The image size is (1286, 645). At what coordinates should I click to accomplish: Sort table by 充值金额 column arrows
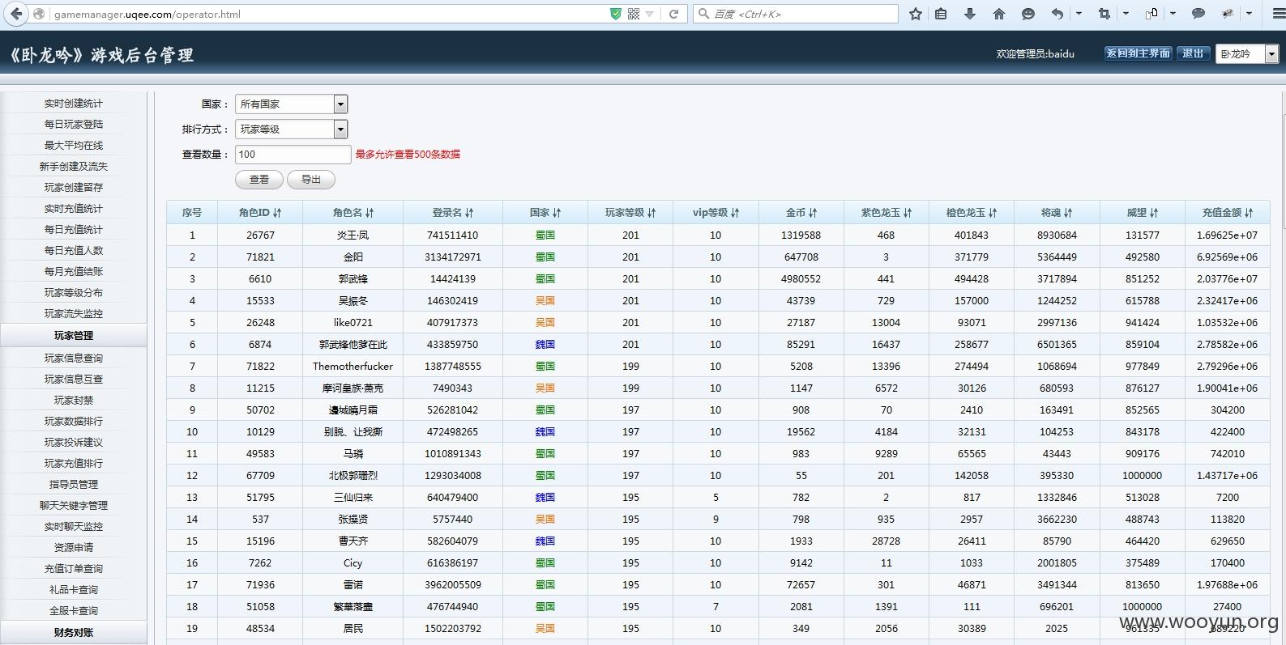point(1249,213)
